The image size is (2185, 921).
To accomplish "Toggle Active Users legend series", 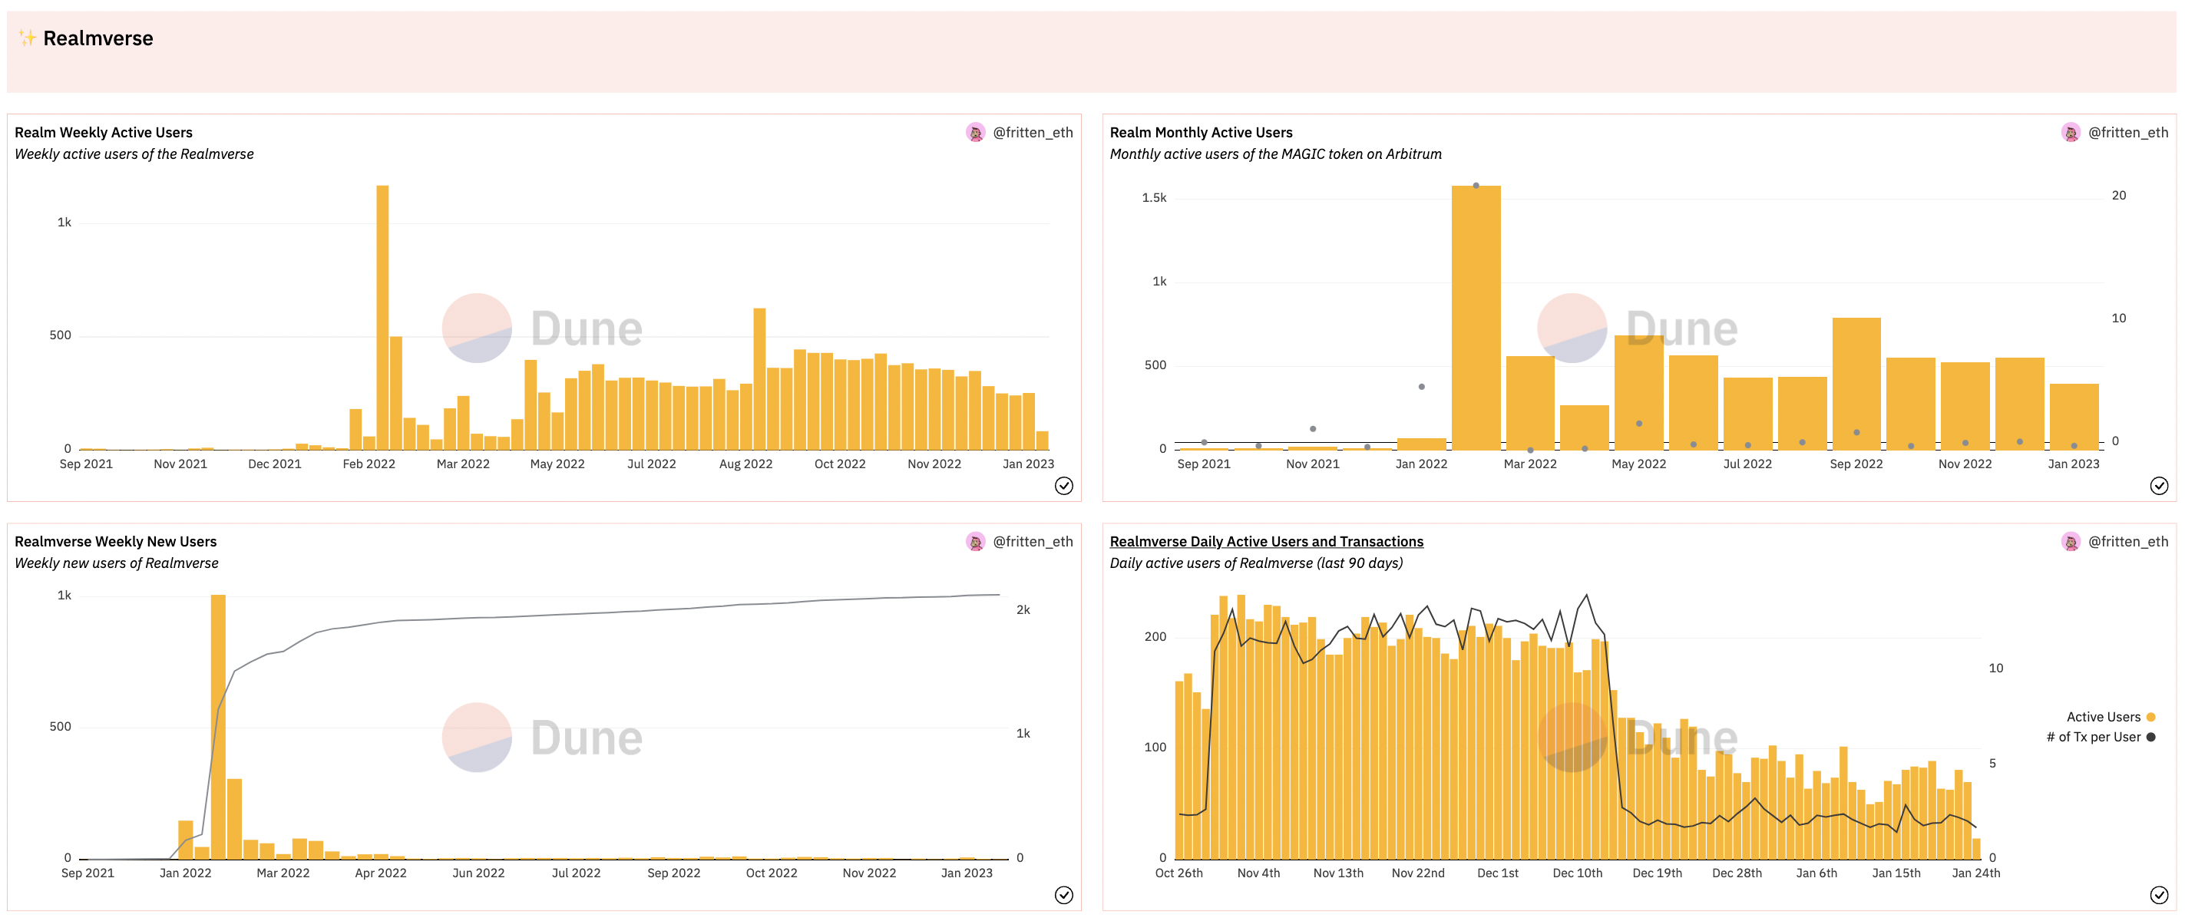I will coord(2110,718).
